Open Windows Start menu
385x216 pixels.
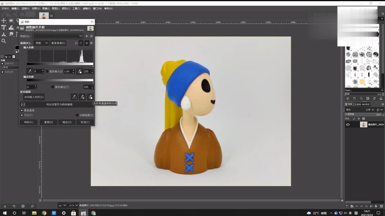click(x=4, y=213)
